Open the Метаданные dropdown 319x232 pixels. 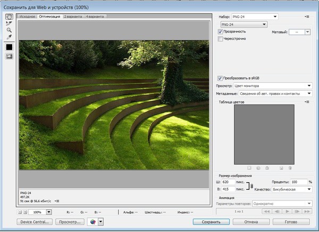click(x=275, y=93)
